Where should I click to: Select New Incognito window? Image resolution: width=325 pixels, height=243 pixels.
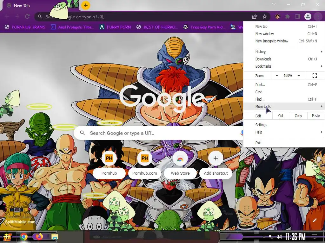[x=284, y=41]
